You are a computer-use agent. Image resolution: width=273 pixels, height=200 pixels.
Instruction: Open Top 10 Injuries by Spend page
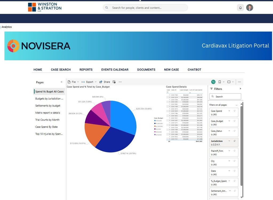coord(49,134)
